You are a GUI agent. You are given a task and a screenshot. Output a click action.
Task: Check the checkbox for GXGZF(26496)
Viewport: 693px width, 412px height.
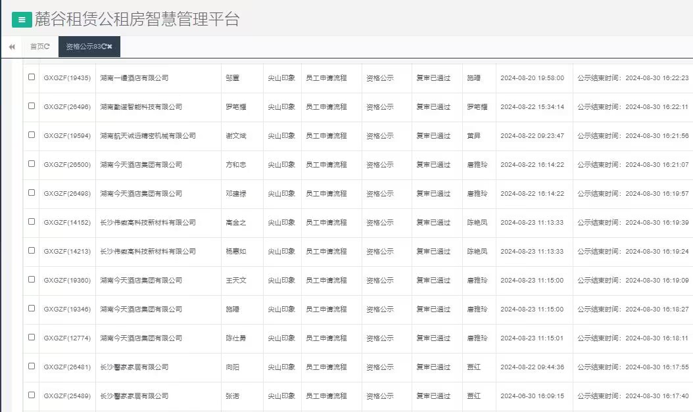pyautogui.click(x=31, y=106)
